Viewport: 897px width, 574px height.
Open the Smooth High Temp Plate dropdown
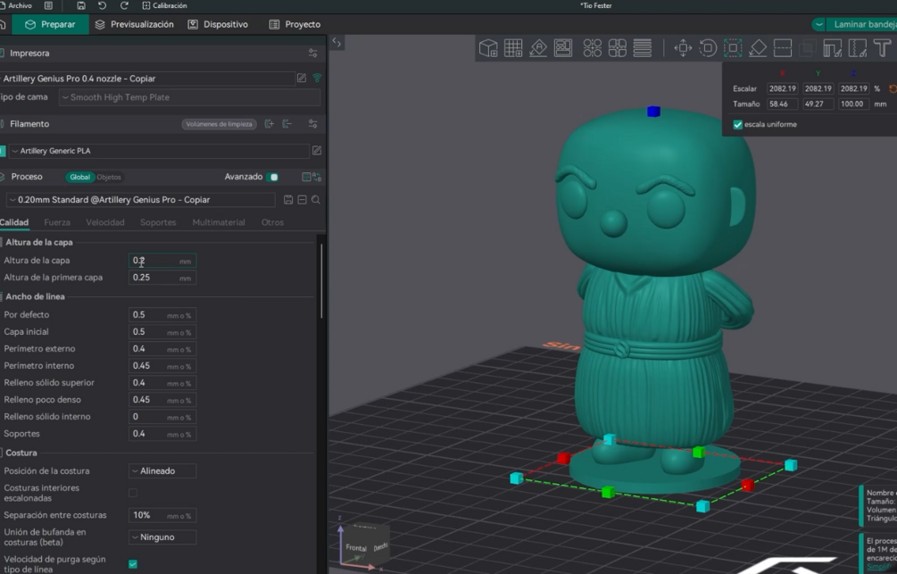pyautogui.click(x=189, y=97)
